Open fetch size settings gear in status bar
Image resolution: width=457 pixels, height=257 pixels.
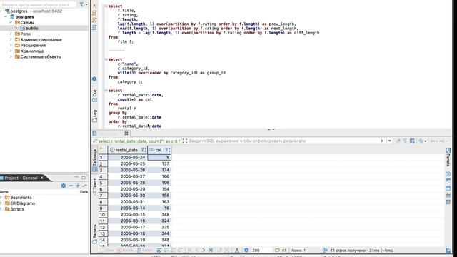tap(246, 251)
